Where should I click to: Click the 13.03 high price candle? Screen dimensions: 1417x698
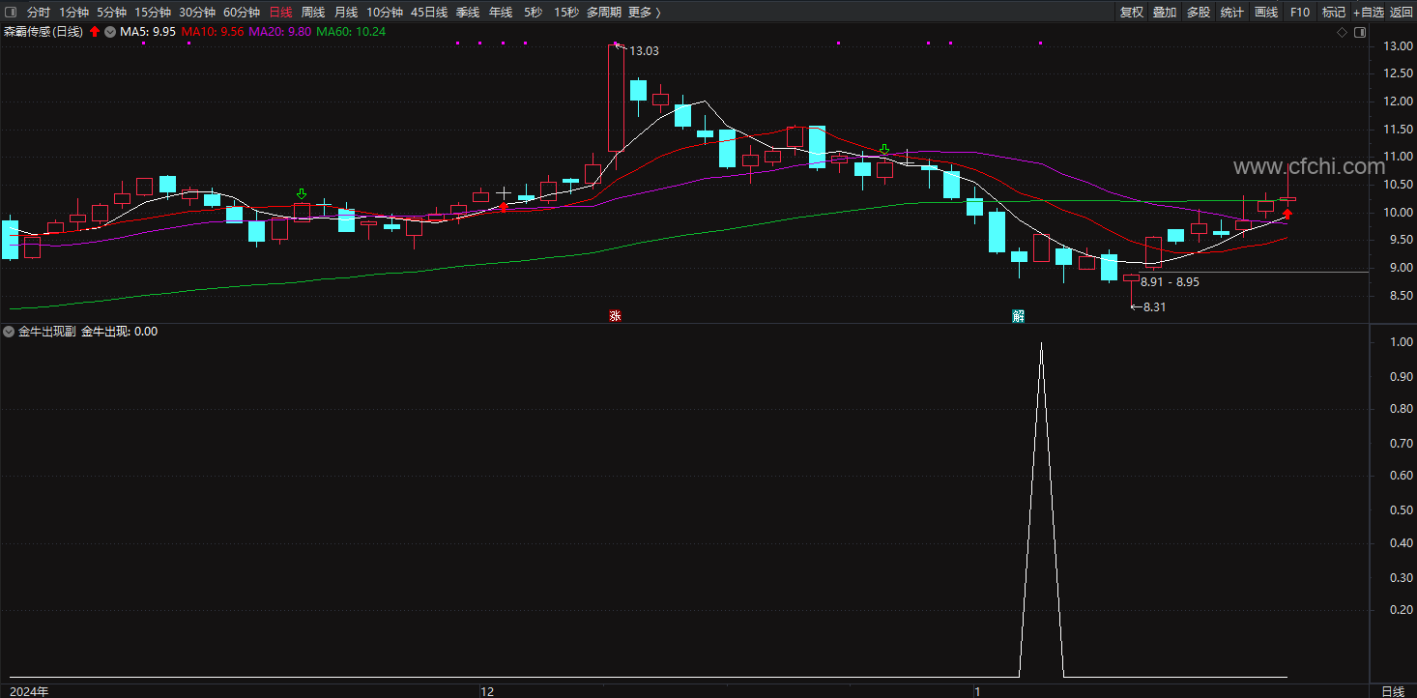pyautogui.click(x=615, y=97)
